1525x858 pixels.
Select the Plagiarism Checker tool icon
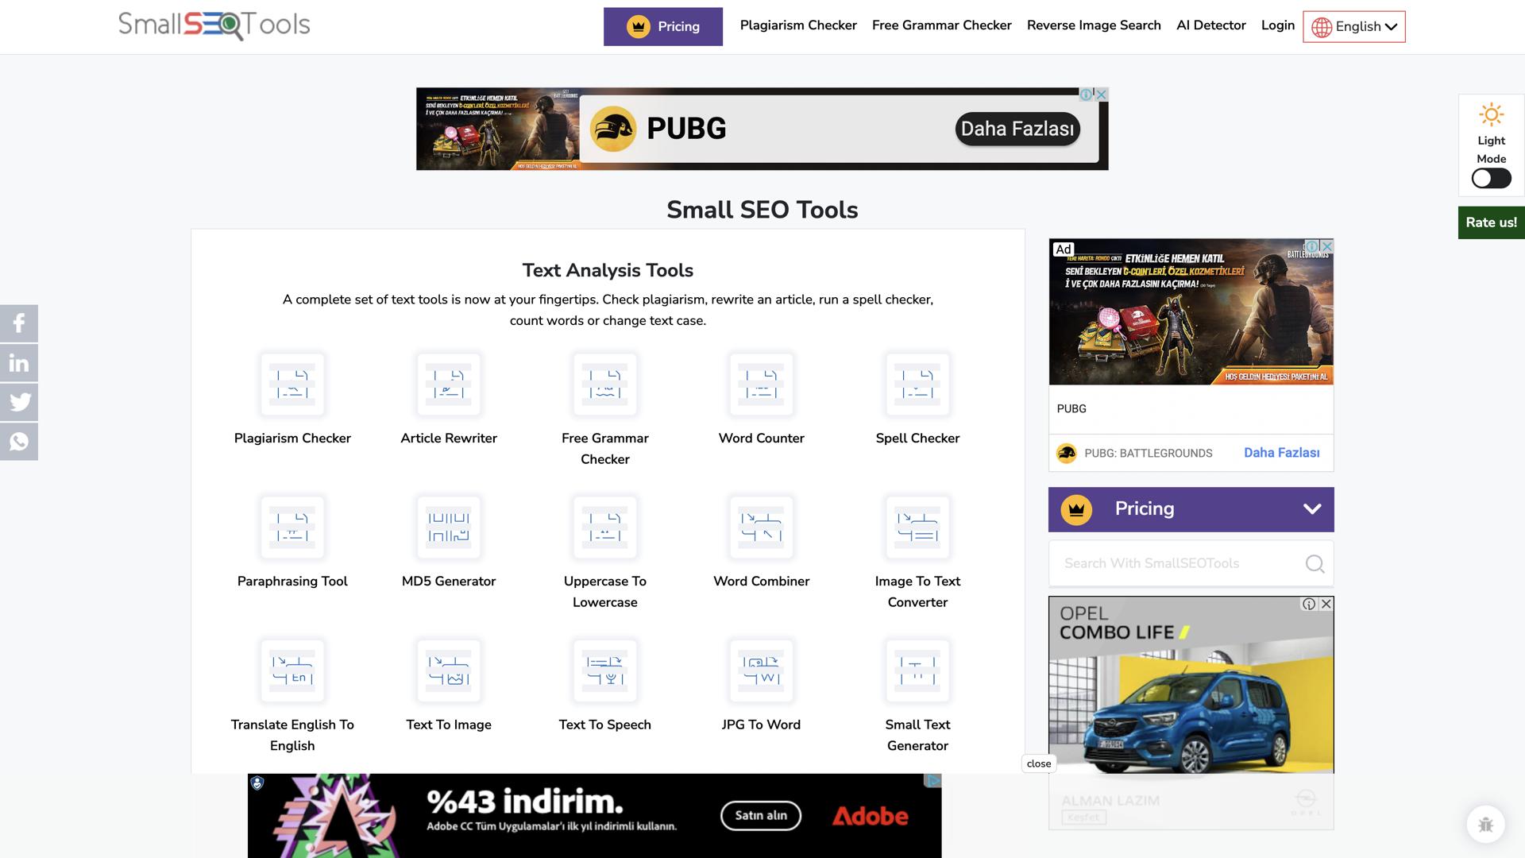click(292, 385)
